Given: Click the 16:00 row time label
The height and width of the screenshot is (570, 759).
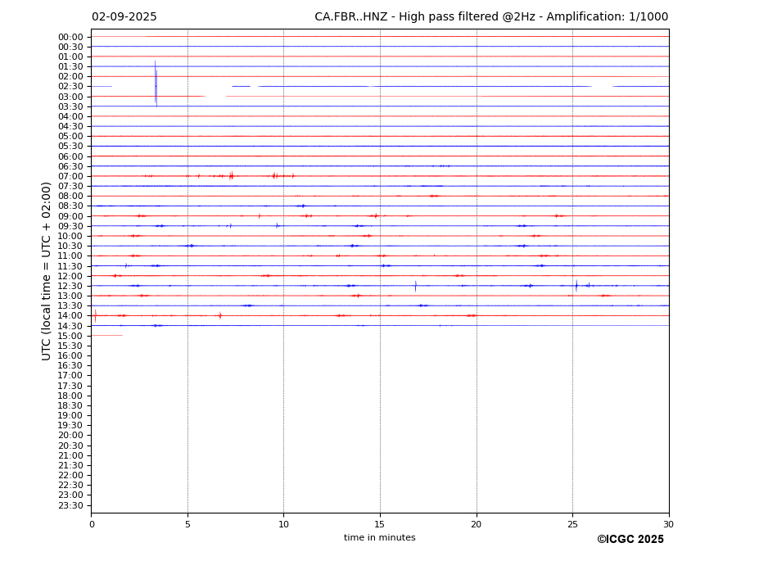Looking at the screenshot, I should tap(70, 356).
